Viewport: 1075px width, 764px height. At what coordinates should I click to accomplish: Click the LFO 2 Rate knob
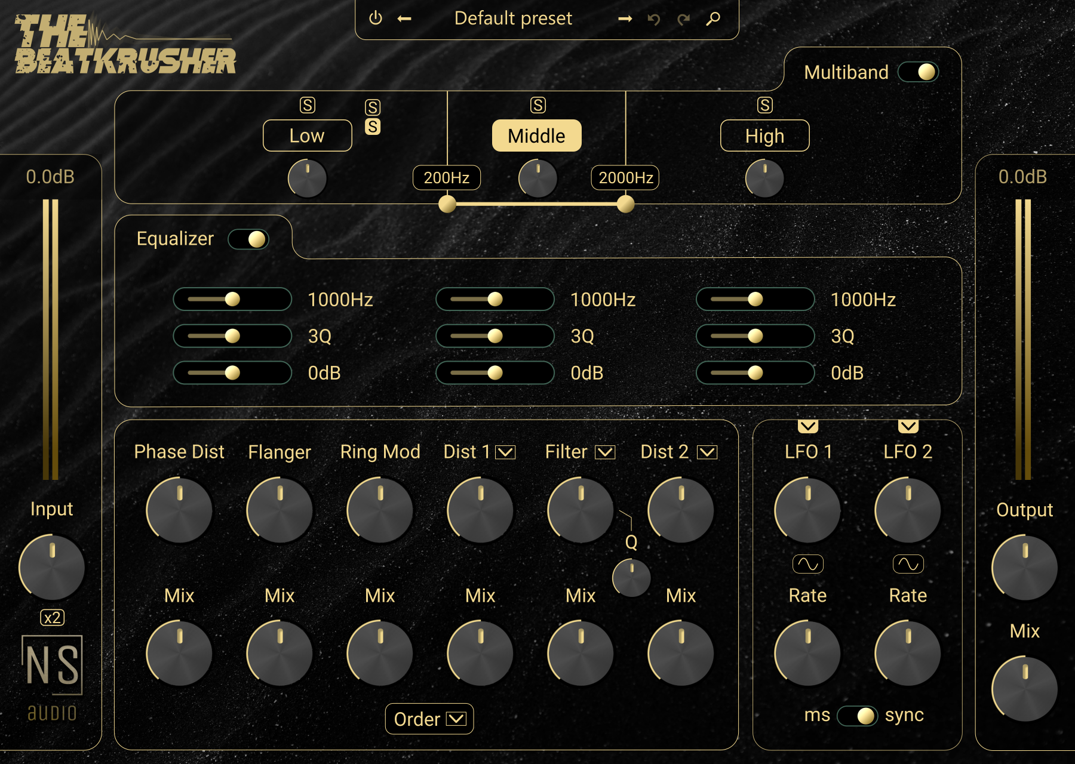coord(908,654)
